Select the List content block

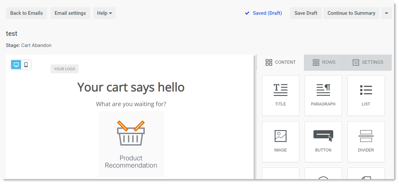pos(366,96)
